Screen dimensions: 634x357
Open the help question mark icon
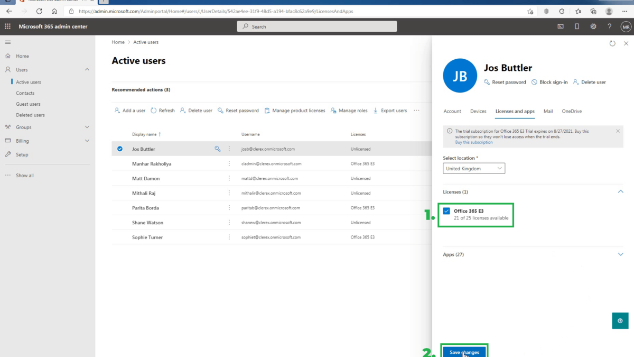(x=609, y=26)
